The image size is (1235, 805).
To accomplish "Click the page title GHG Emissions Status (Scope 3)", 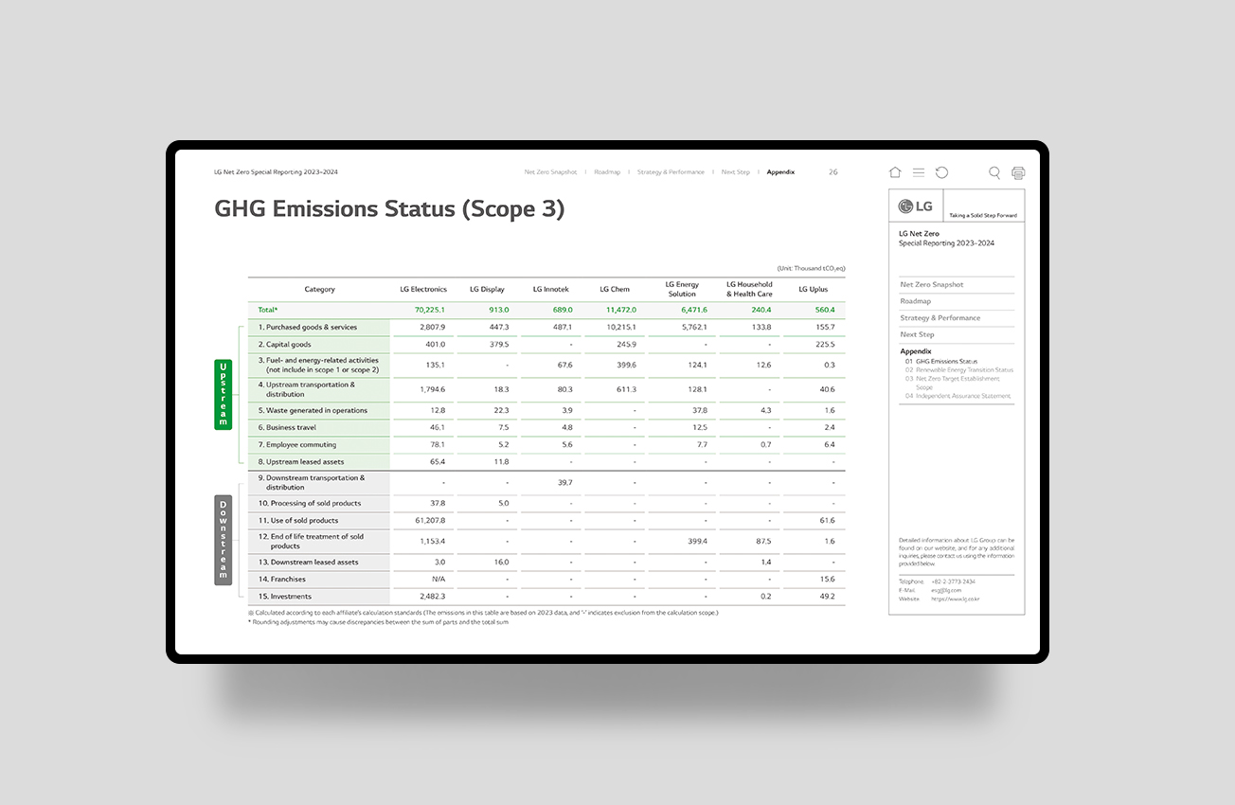I will pos(389,208).
